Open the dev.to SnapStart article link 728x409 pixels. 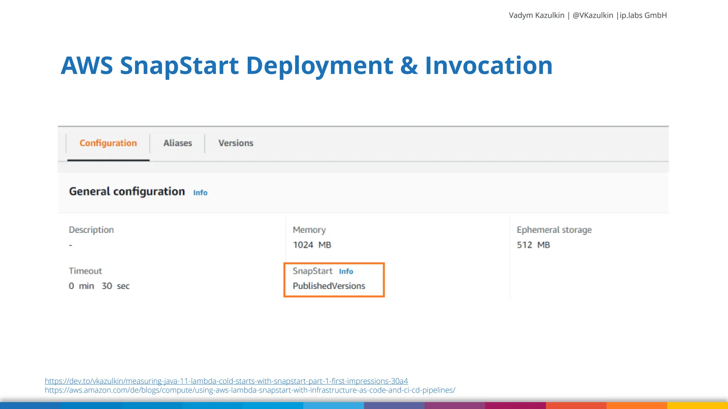coord(226,381)
